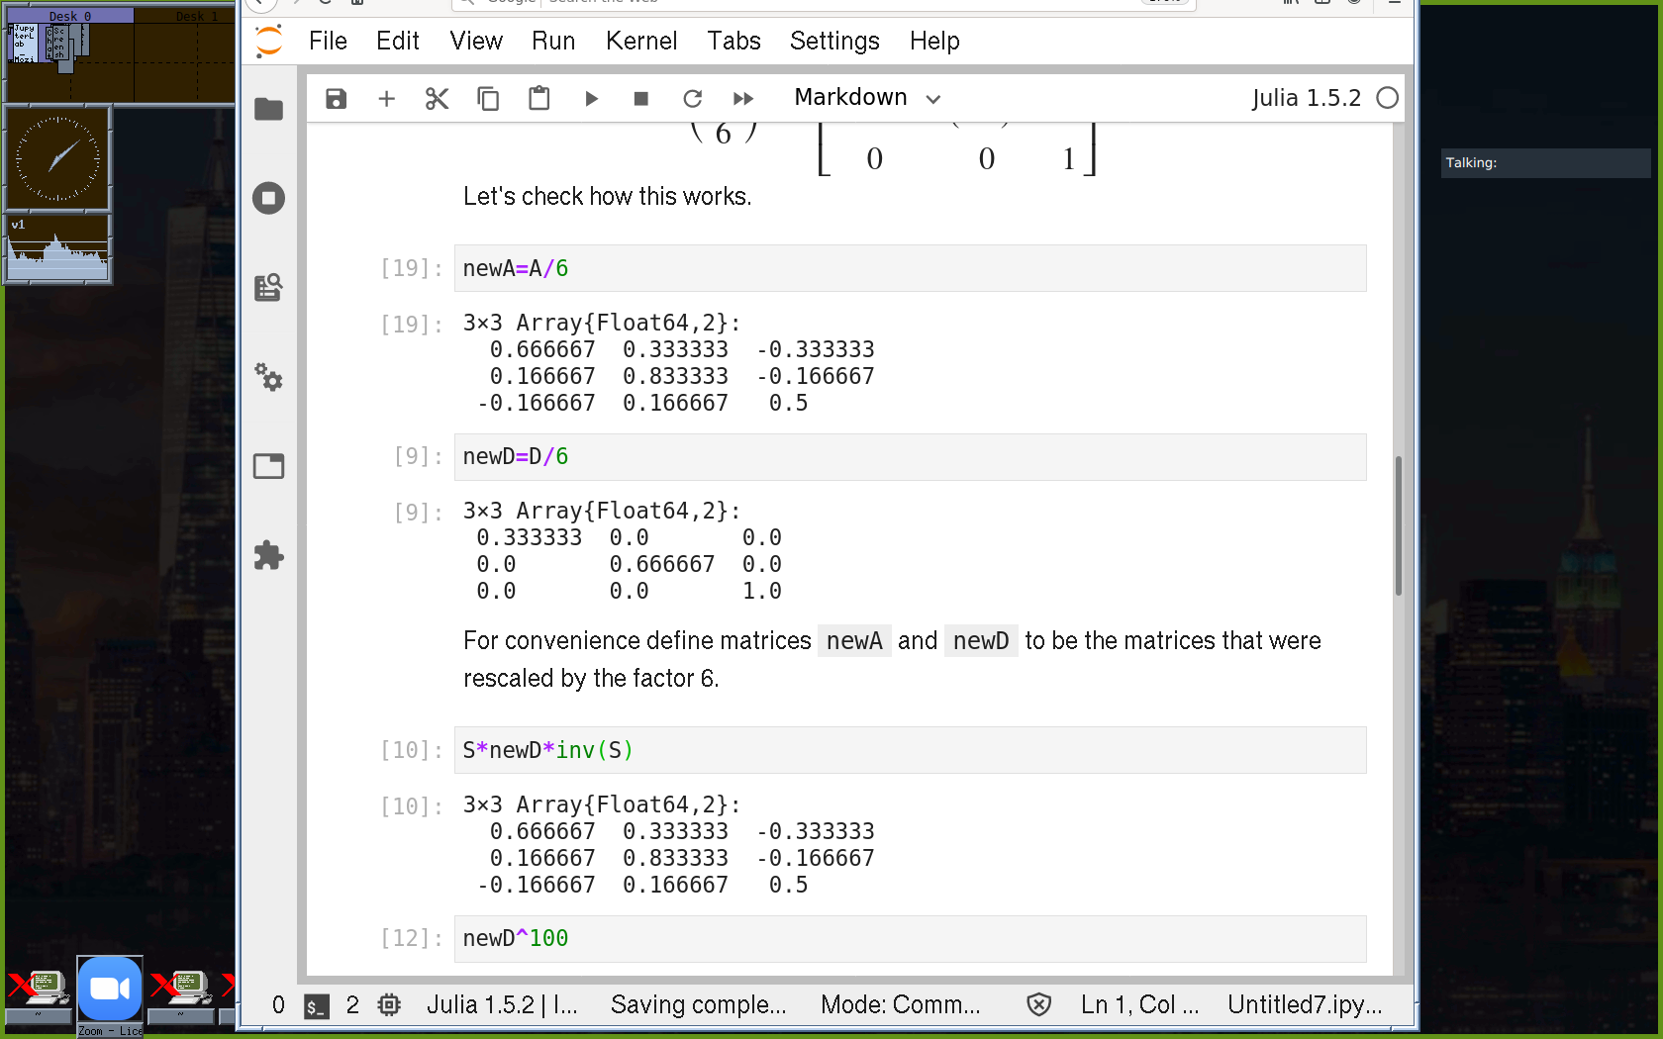1663x1039 pixels.
Task: Cut the selected cell with scissors icon
Action: (438, 98)
